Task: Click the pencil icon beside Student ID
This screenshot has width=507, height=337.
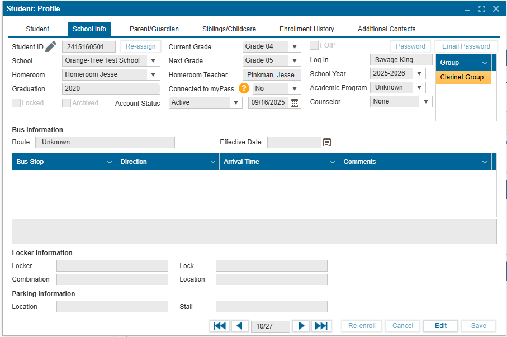Action: [51, 46]
